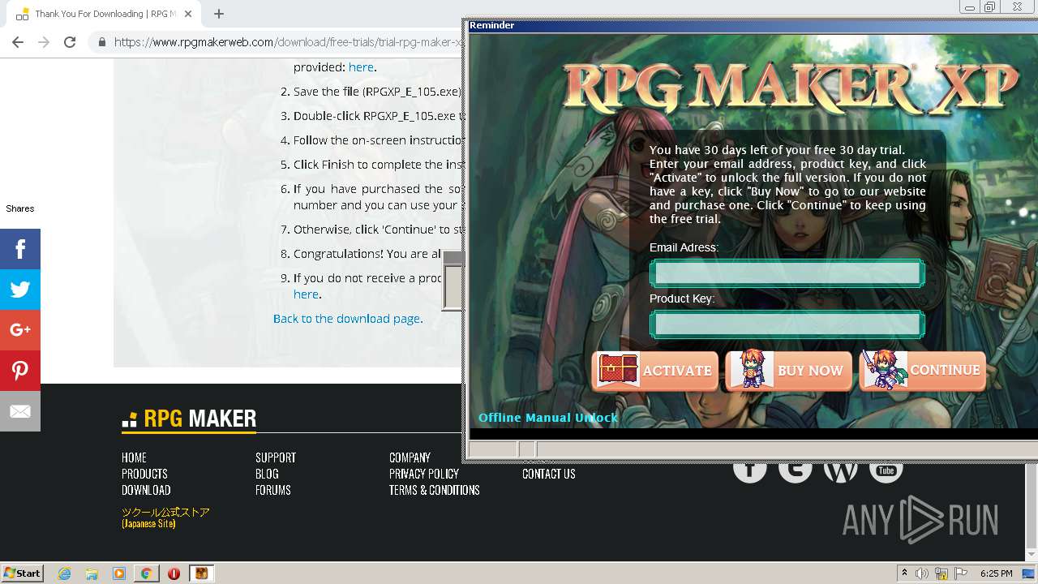Viewport: 1038px width, 584px height.
Task: Go back to the download page link
Action: tap(347, 319)
